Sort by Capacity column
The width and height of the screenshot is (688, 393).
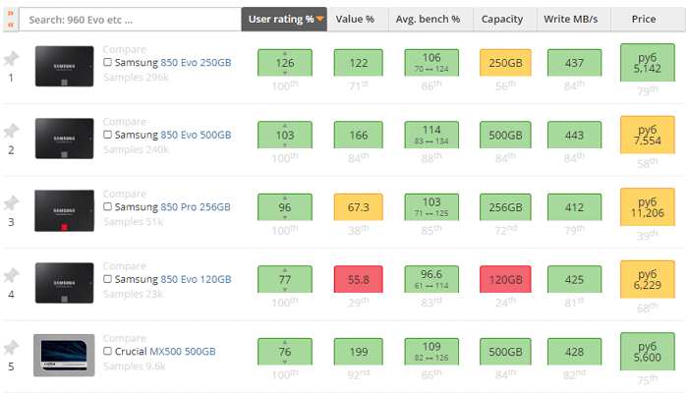(x=504, y=19)
